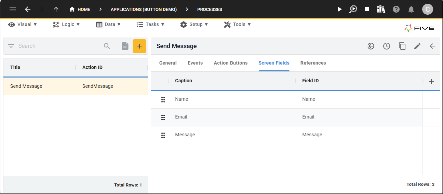Open the Data dropdown menu
Viewport: 443px width, 194px height.
(108, 24)
